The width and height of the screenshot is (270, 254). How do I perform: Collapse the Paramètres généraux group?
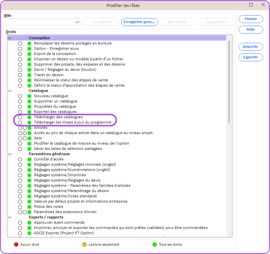coord(10,154)
